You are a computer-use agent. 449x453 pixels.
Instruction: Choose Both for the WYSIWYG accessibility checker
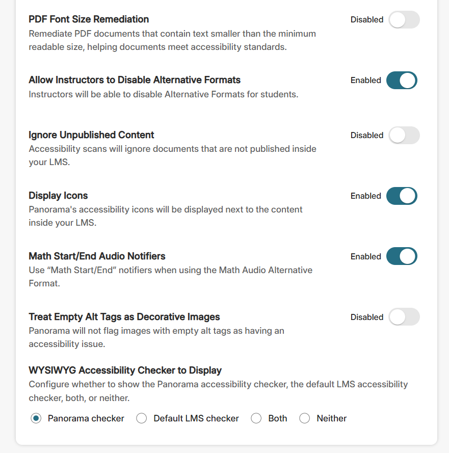tap(256, 418)
